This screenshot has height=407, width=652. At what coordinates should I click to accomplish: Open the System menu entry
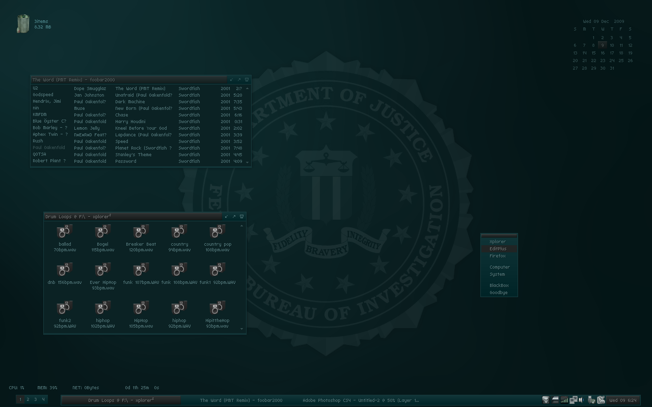[x=499, y=274]
